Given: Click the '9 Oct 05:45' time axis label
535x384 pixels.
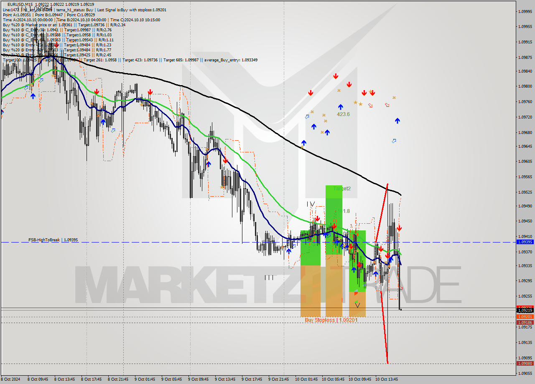Looking at the screenshot, I should [x=171, y=379].
